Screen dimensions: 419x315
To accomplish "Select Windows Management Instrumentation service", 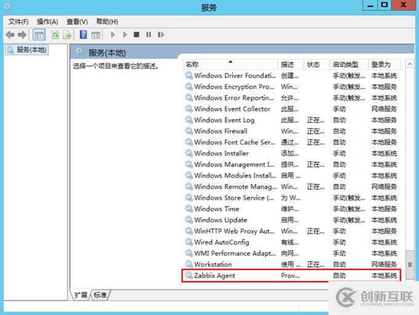I will click(x=291, y=164).
